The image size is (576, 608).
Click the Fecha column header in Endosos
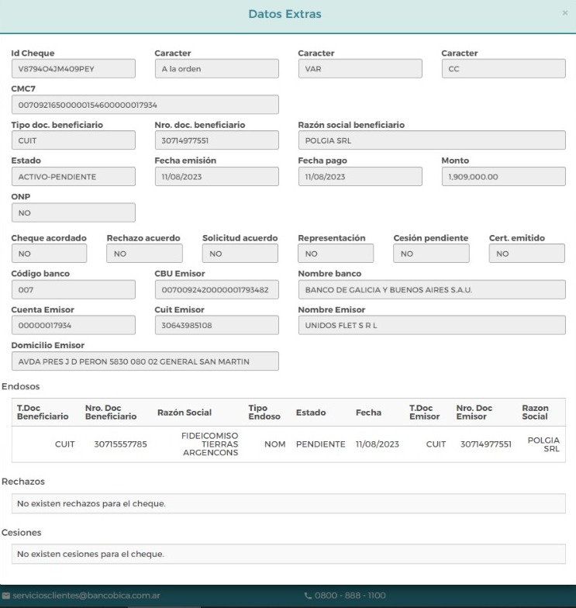point(368,413)
